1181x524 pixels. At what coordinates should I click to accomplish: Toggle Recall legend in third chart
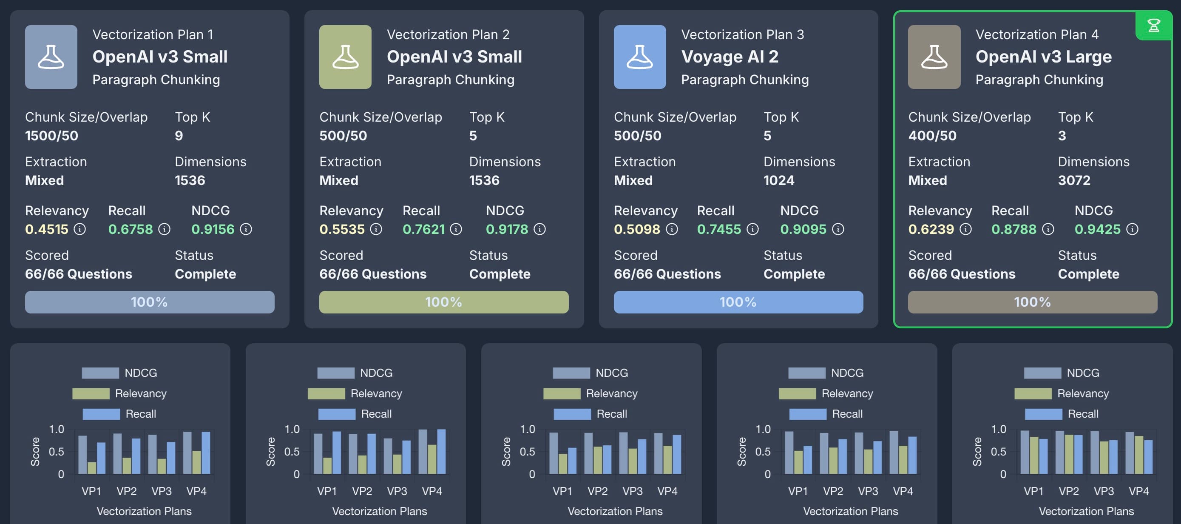pos(590,414)
